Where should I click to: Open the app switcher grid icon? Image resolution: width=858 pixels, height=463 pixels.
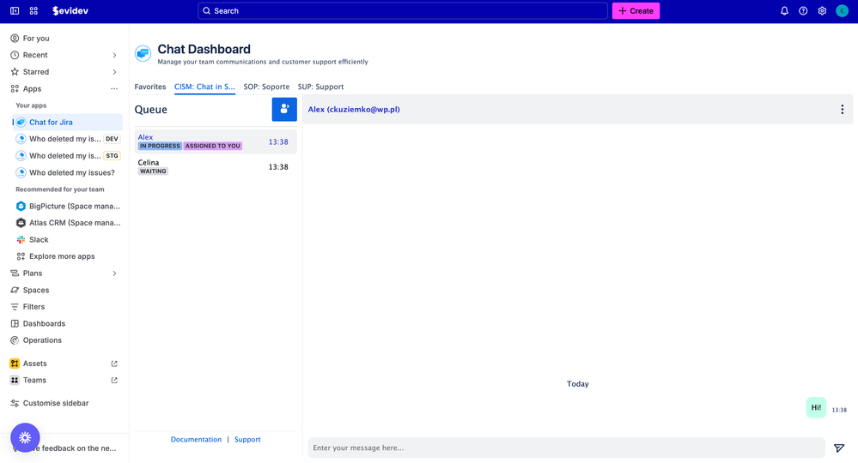tap(33, 11)
